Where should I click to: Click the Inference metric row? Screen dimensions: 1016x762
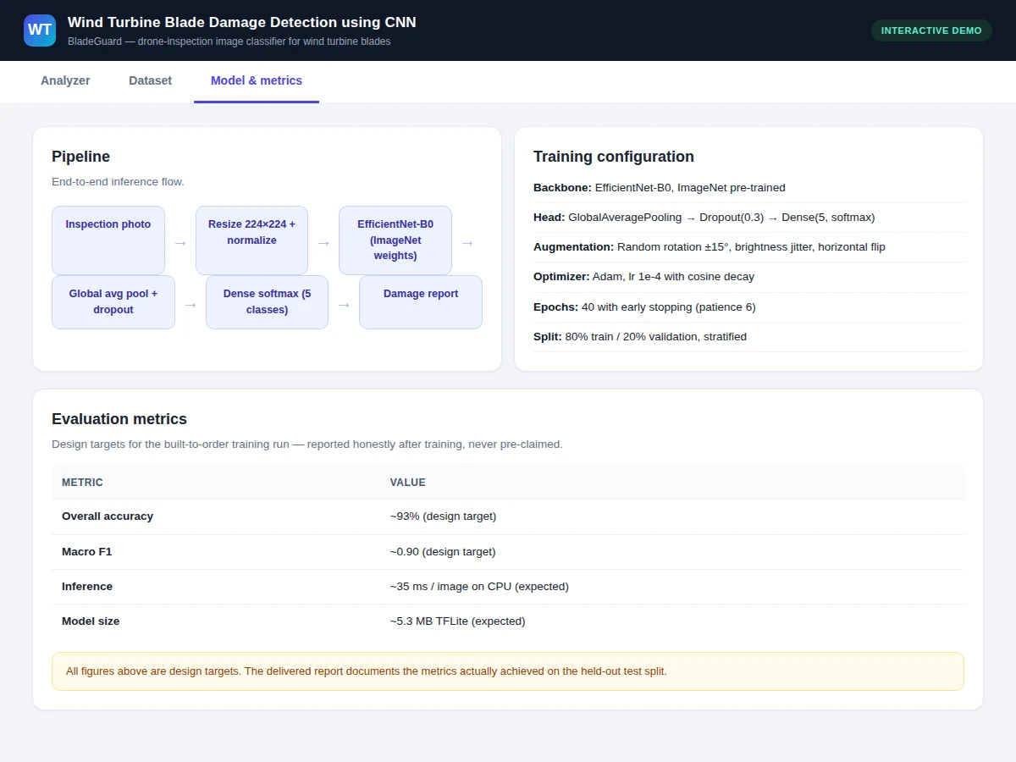[x=508, y=587]
